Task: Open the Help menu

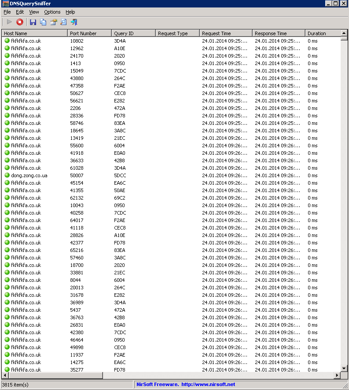Action: 70,12
